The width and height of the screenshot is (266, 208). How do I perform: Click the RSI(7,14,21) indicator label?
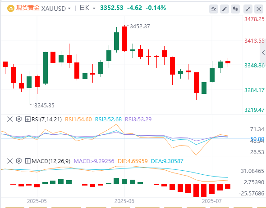point(46,119)
